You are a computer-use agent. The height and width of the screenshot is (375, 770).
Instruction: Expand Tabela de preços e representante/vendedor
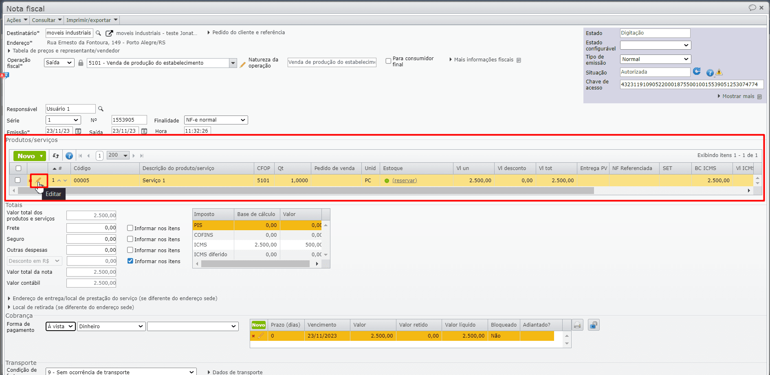coord(64,51)
